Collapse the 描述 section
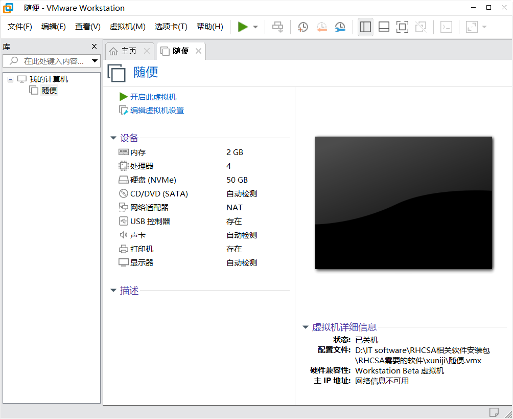 pyautogui.click(x=113, y=290)
